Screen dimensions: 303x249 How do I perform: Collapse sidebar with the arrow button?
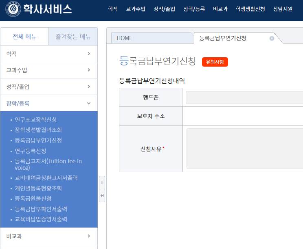(102, 196)
